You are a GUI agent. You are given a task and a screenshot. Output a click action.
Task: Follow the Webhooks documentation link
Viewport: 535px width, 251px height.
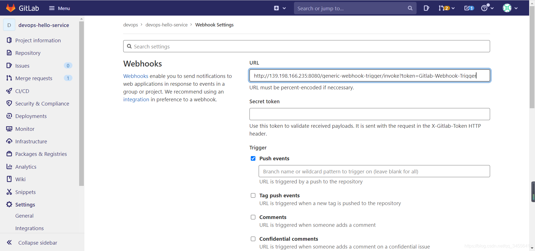135,76
